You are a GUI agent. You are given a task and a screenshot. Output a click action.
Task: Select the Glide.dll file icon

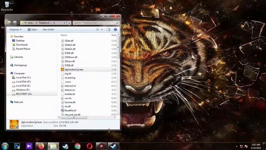click(x=62, y=41)
